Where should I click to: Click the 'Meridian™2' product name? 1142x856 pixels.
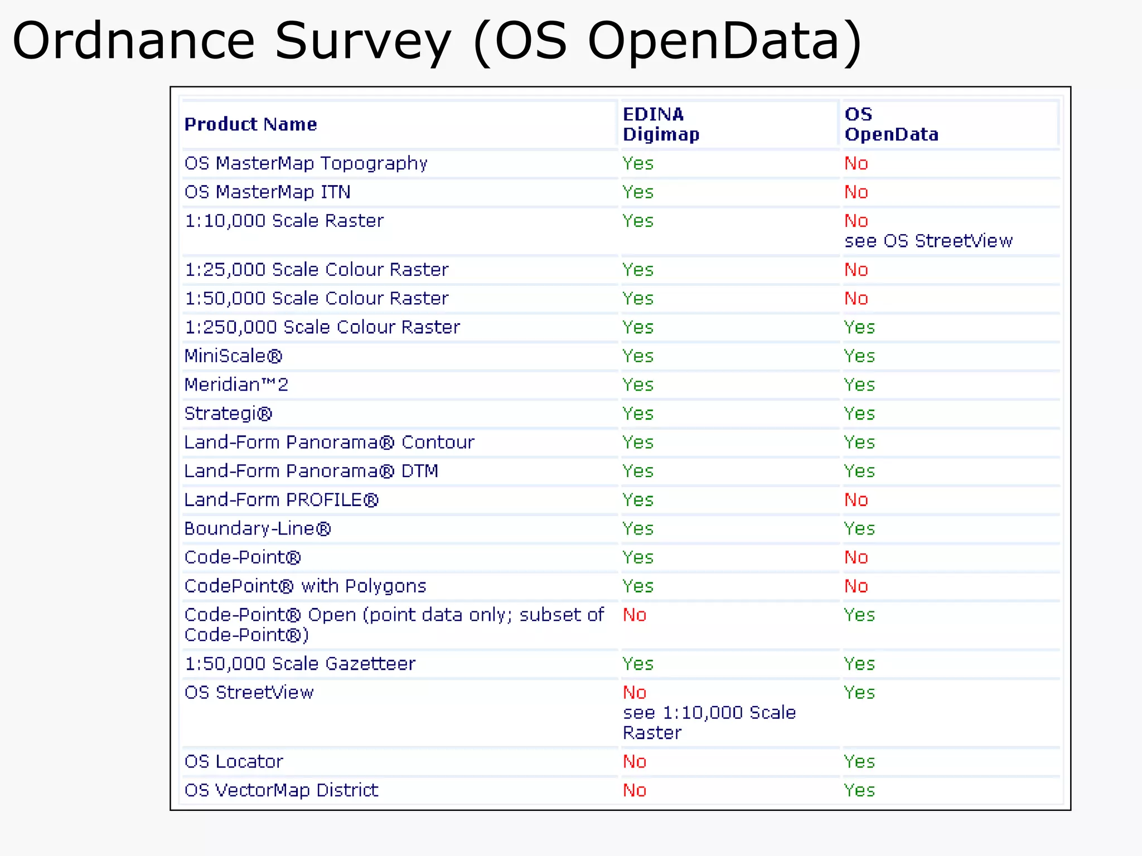click(x=236, y=385)
